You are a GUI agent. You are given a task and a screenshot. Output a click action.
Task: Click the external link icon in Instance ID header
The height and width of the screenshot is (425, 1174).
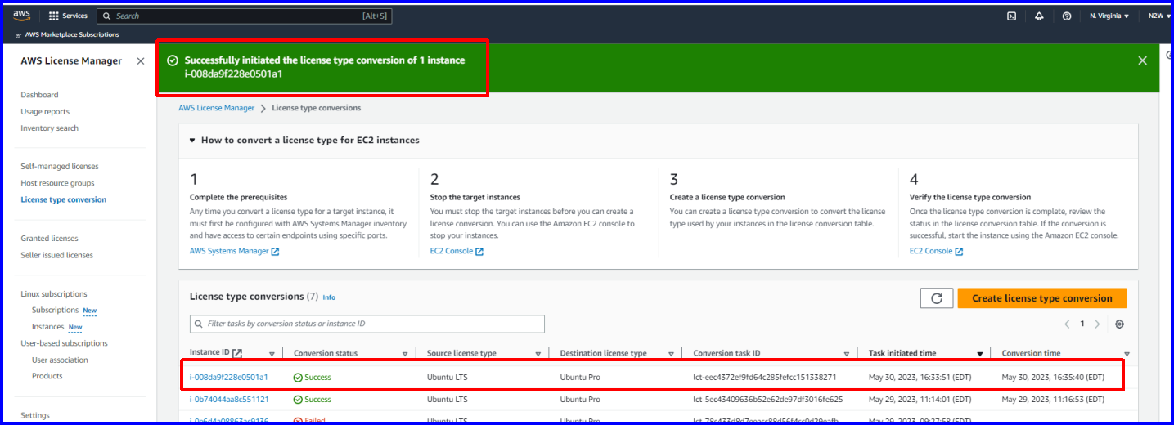[x=237, y=353]
